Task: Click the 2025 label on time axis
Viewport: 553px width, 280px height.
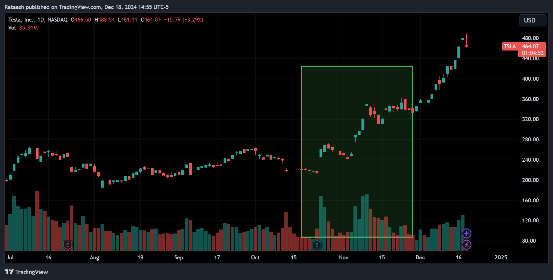Action: coord(501,258)
